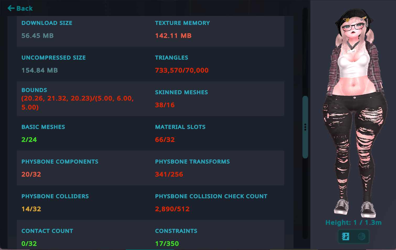Viewport: 396px width, 250px height.
Task: Click the Uncompressed Size 154.84 MB value
Action: click(x=40, y=70)
